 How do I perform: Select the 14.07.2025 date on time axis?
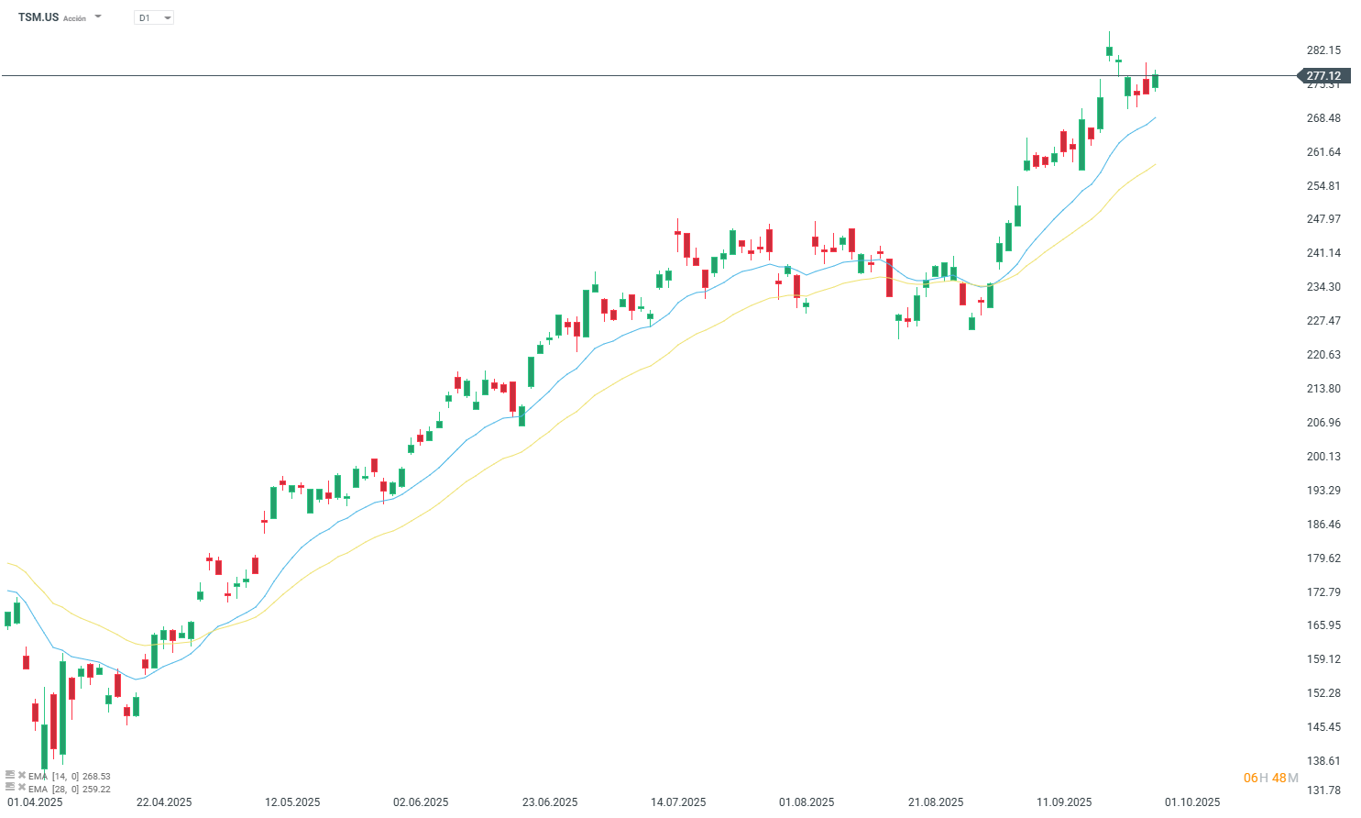(678, 801)
